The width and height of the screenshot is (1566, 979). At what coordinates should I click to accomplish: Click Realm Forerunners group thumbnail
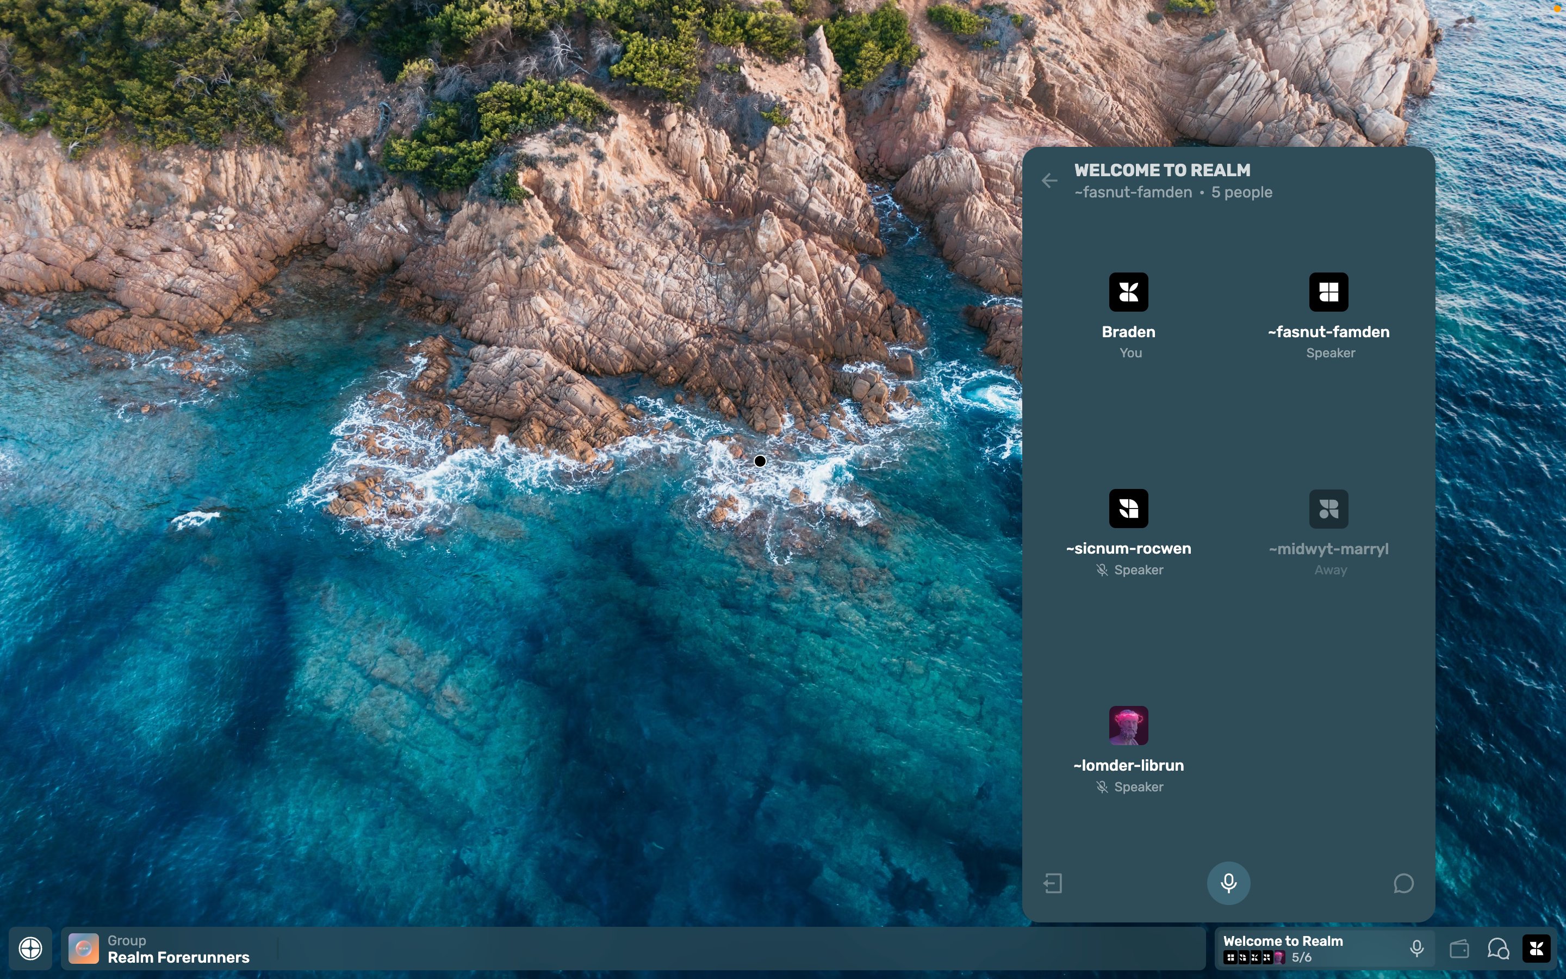[84, 949]
